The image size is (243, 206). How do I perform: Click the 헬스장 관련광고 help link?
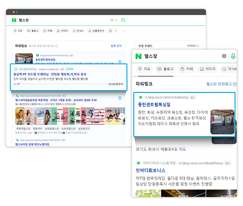(221, 84)
